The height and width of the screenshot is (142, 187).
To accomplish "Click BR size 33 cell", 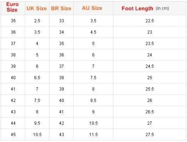I will click(62, 21).
